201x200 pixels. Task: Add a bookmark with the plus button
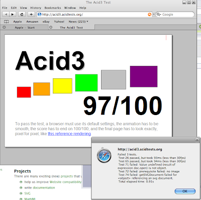click(x=31, y=15)
